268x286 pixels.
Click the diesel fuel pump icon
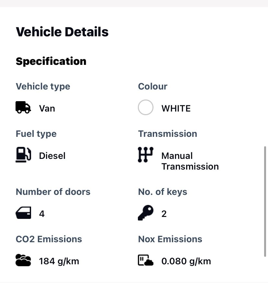(23, 155)
